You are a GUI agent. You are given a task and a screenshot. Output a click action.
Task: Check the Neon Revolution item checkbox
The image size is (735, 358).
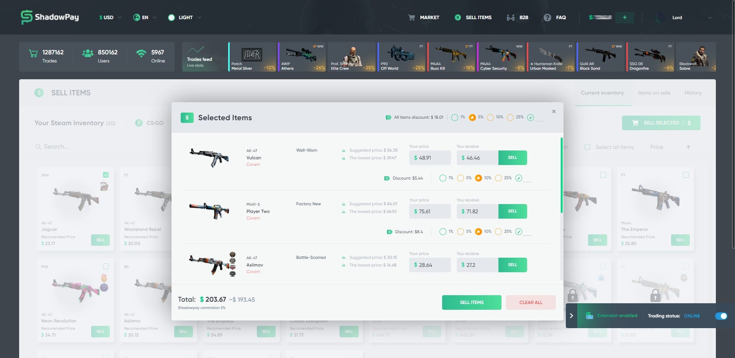(106, 266)
